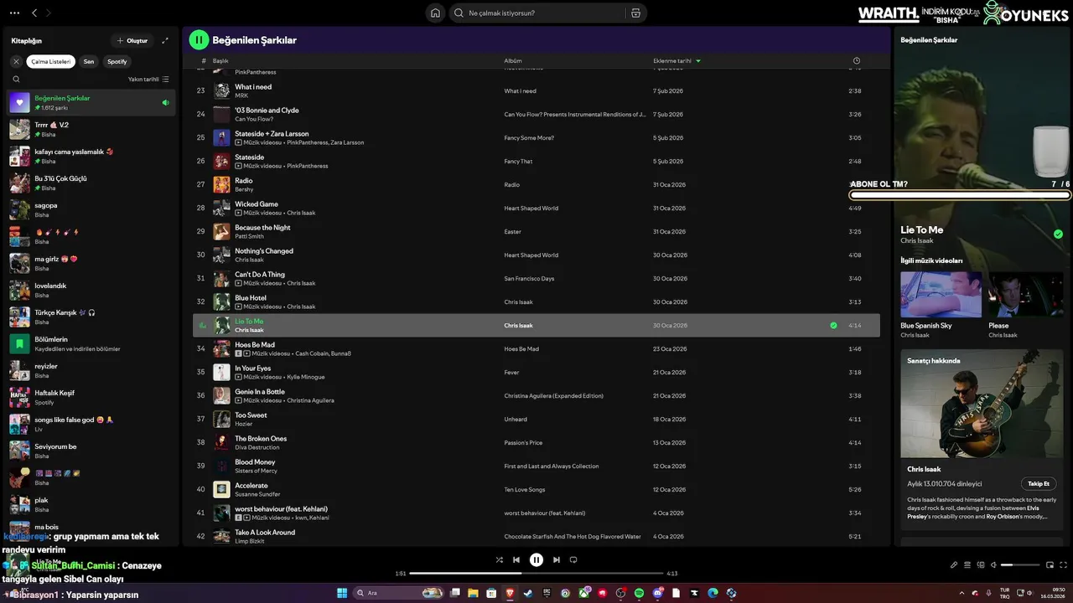Open the Heart Shaped World album on row 28

[531, 208]
